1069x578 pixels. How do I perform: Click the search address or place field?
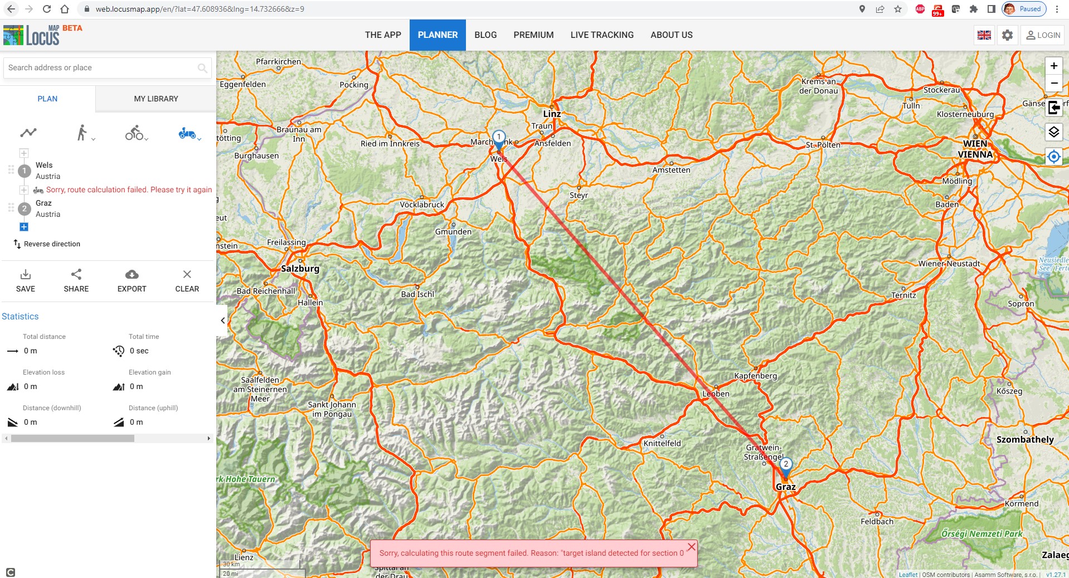pyautogui.click(x=100, y=68)
